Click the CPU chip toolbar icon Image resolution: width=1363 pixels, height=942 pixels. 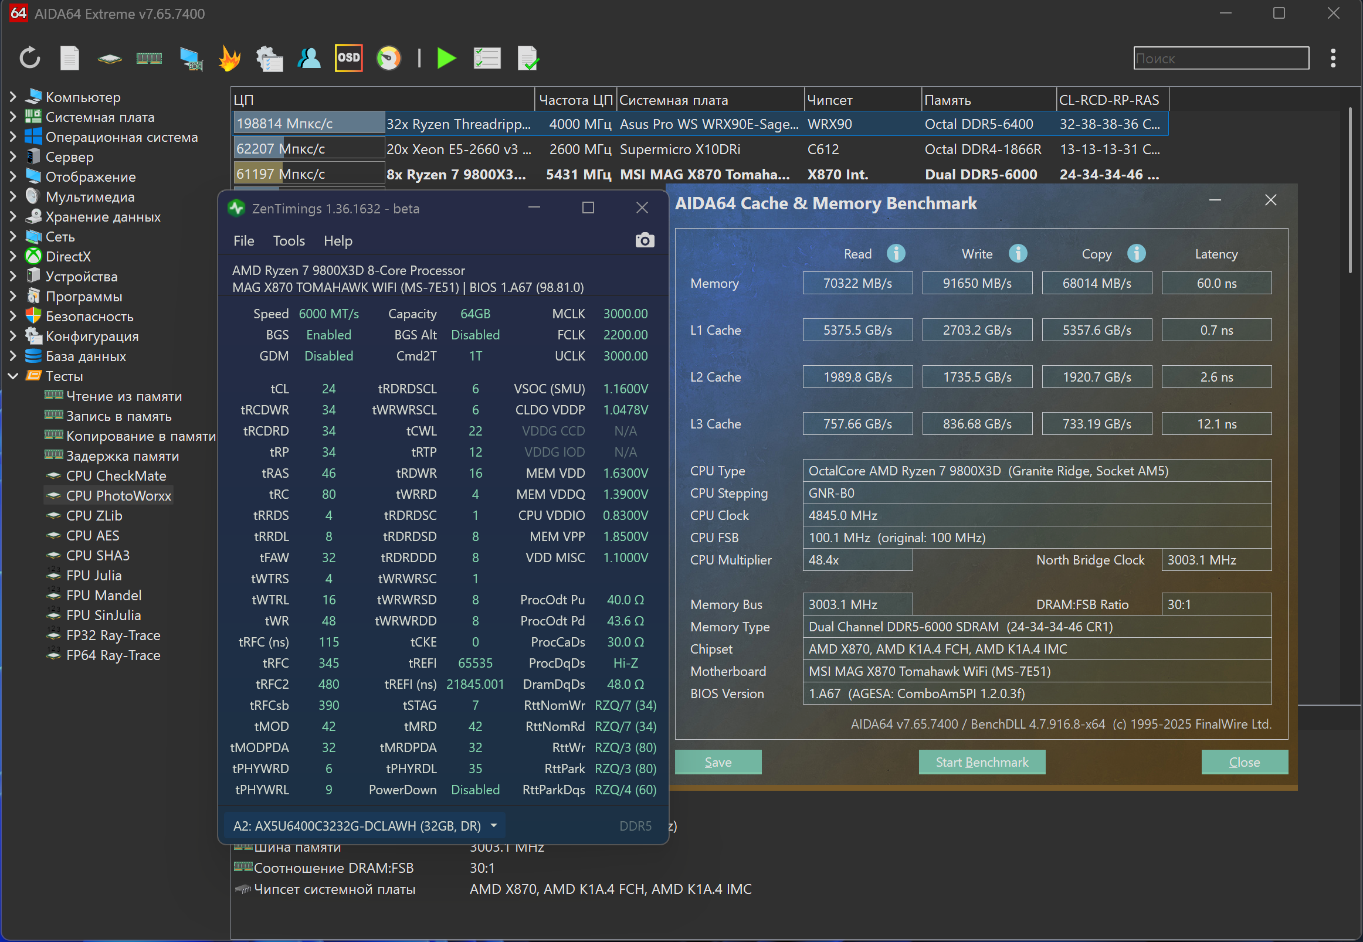tap(110, 58)
